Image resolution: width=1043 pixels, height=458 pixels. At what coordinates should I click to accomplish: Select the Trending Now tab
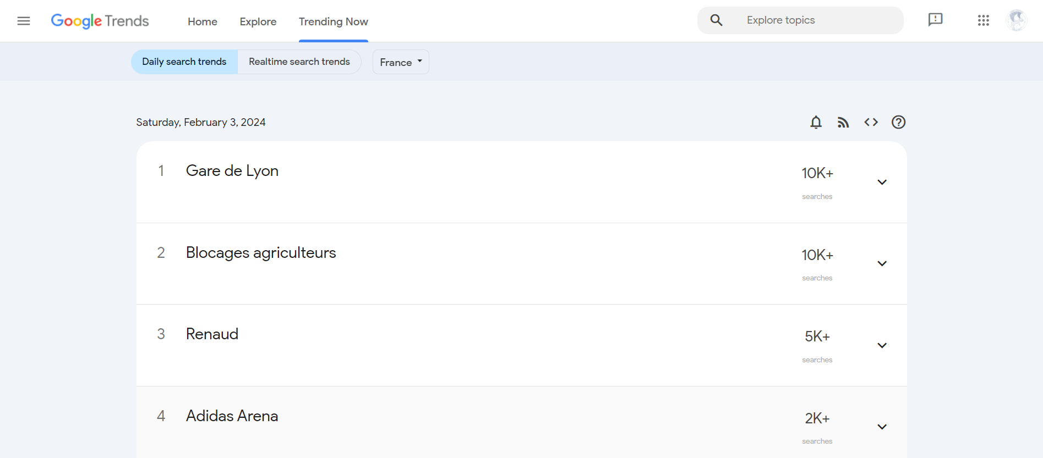click(x=334, y=21)
